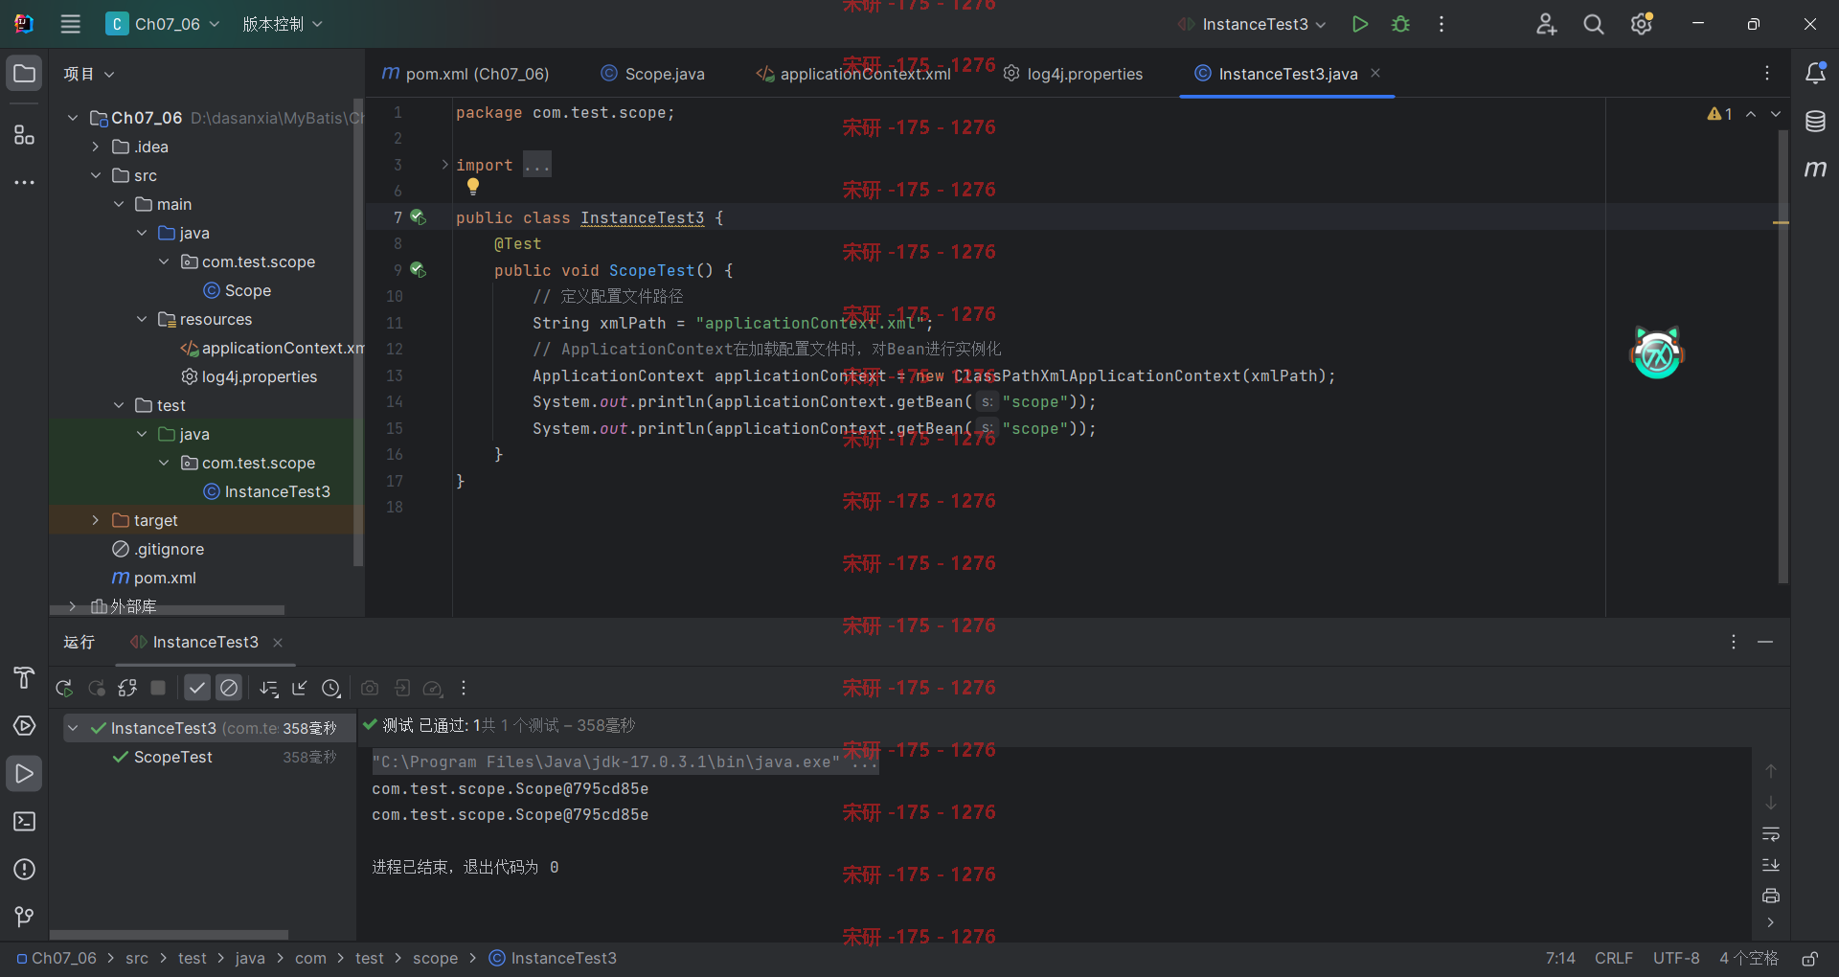Open the 版本控制 dropdown
Screen dimensions: 1839x977
(283, 24)
